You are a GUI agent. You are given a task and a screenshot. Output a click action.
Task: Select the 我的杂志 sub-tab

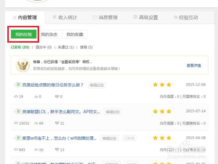click(x=49, y=34)
